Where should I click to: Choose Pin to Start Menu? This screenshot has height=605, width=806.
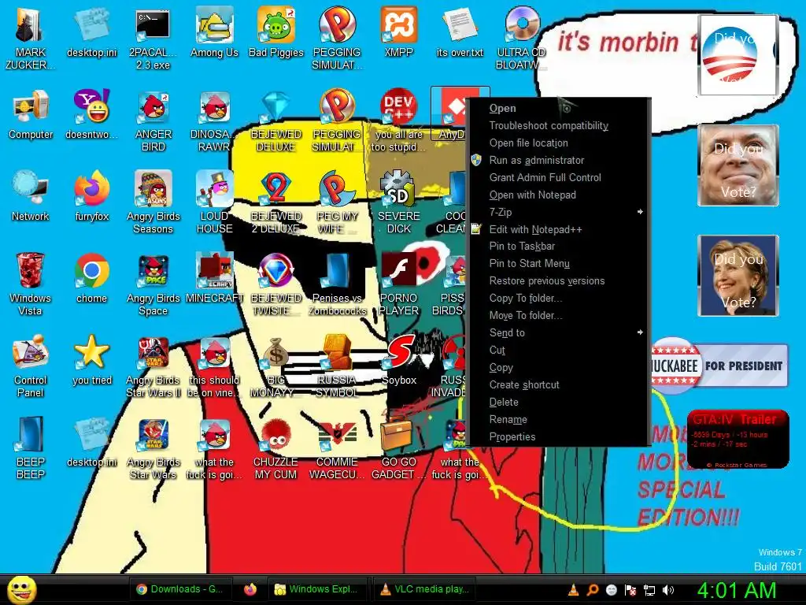558,263
